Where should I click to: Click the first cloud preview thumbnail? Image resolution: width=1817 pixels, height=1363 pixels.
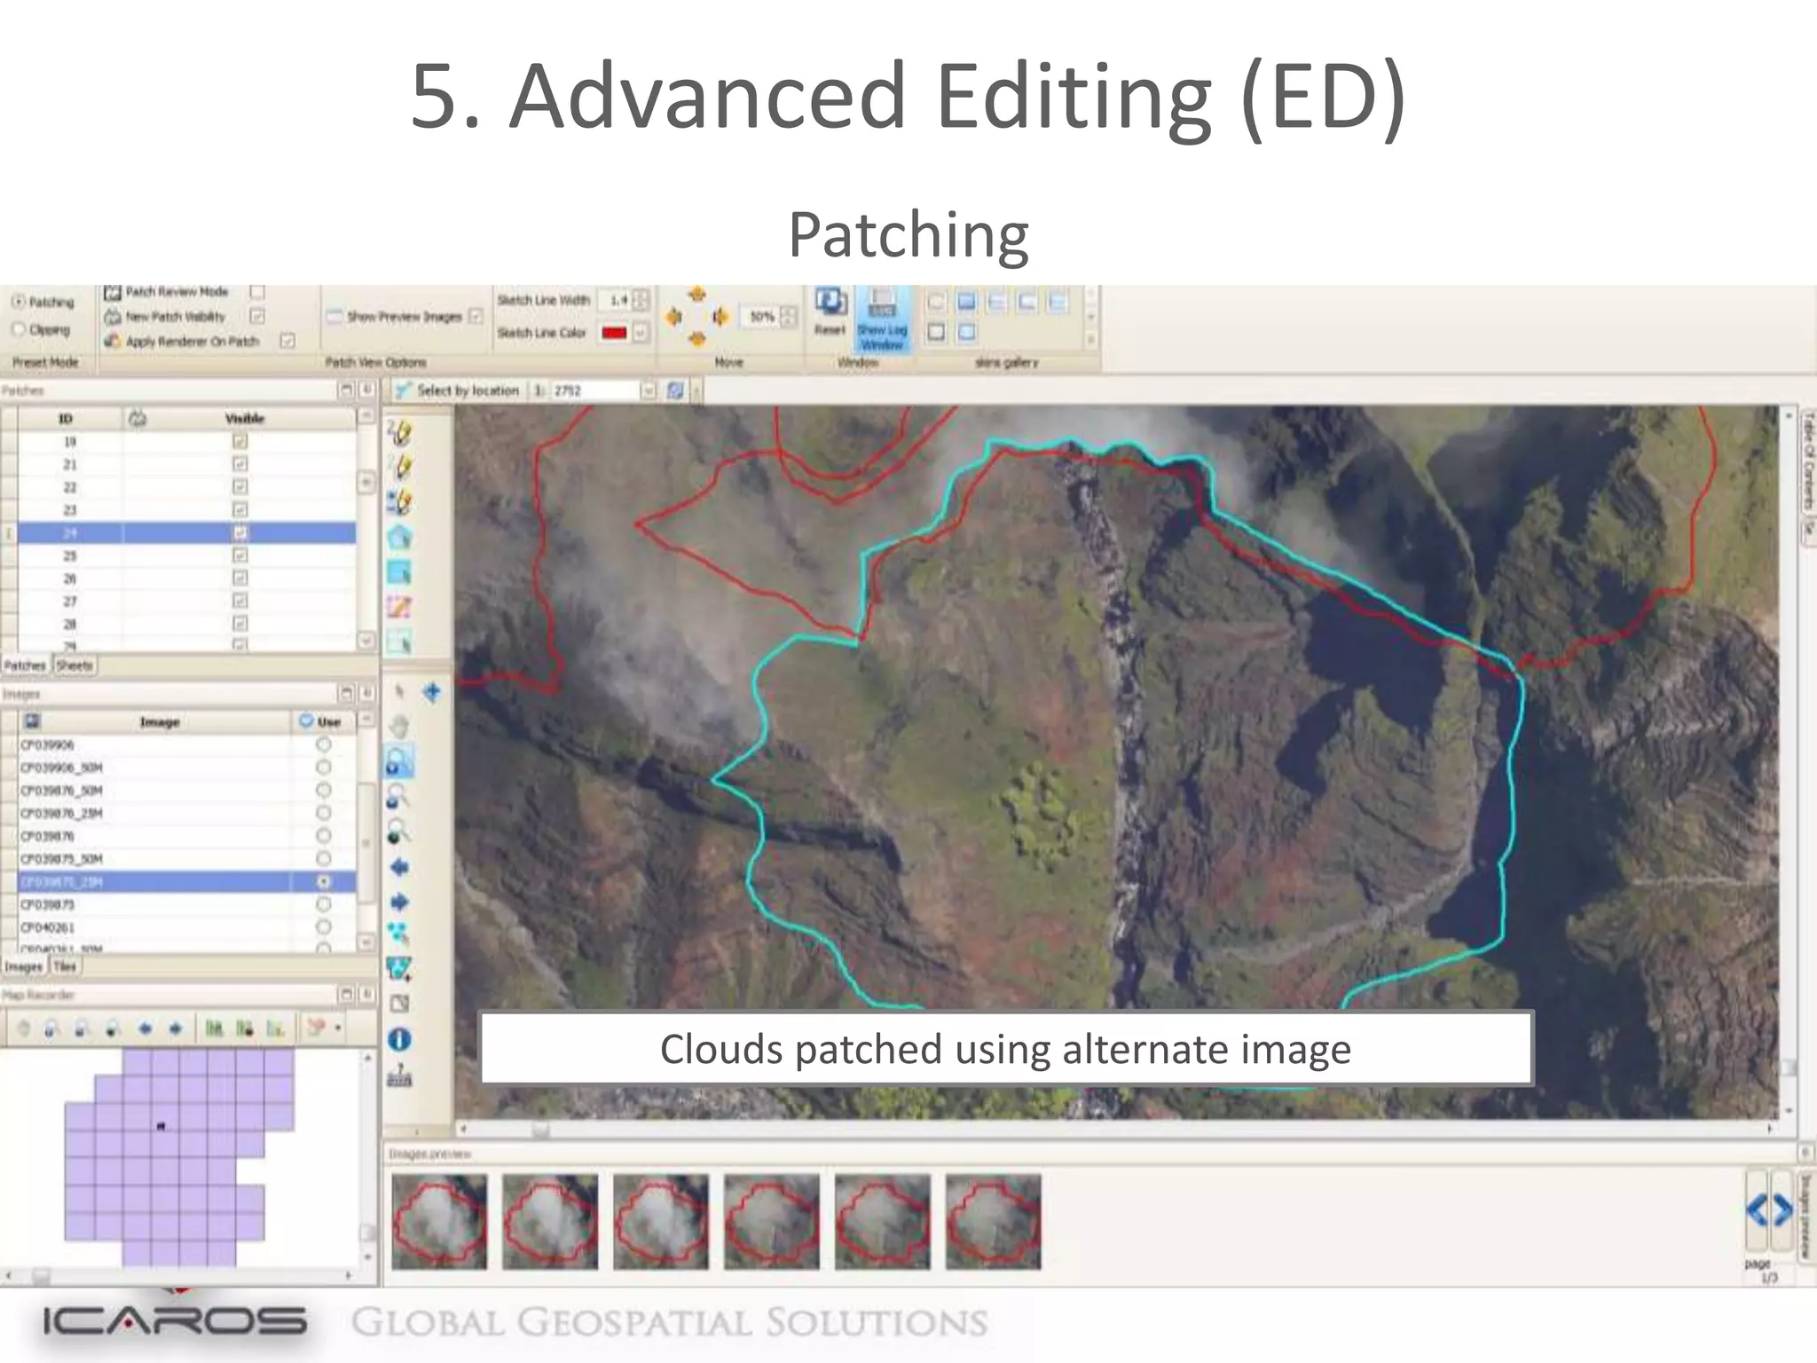click(x=439, y=1222)
